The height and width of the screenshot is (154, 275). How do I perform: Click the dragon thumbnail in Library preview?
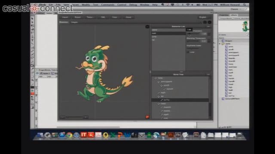click(245, 27)
